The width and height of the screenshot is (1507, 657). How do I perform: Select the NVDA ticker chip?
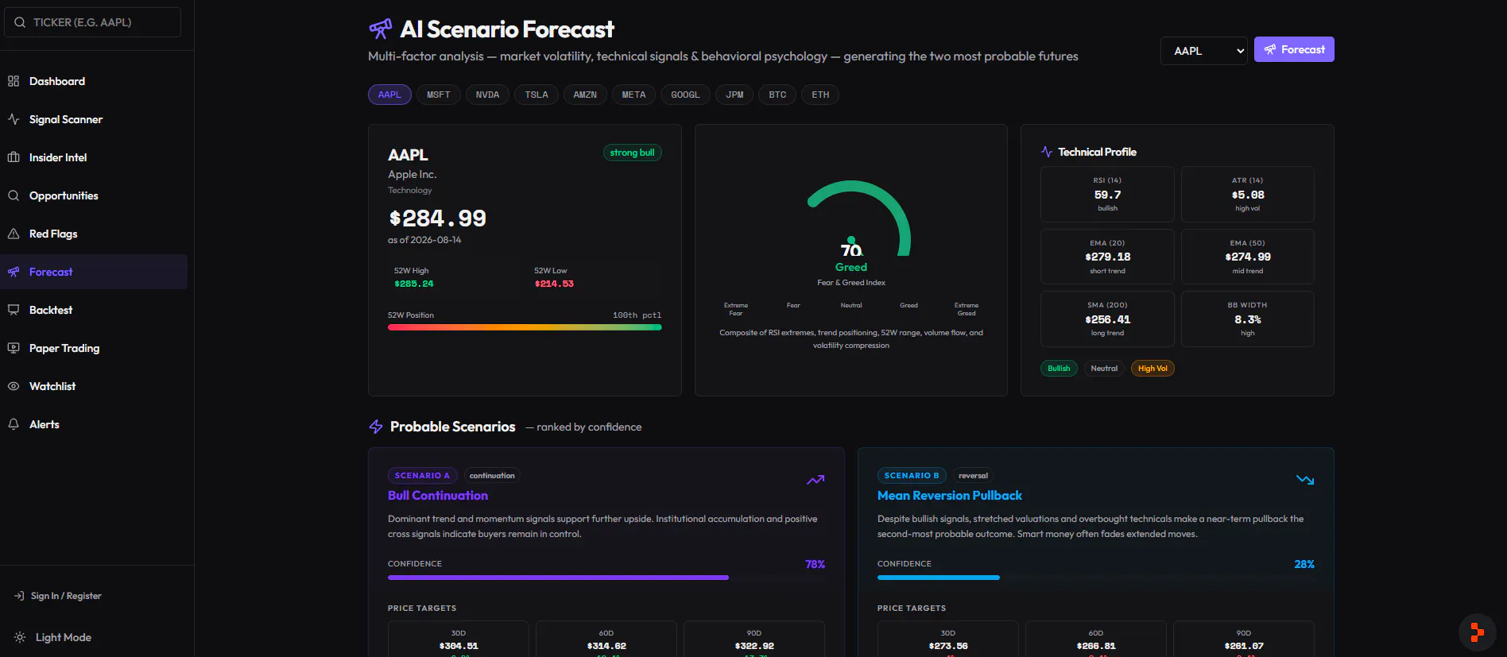(x=487, y=95)
